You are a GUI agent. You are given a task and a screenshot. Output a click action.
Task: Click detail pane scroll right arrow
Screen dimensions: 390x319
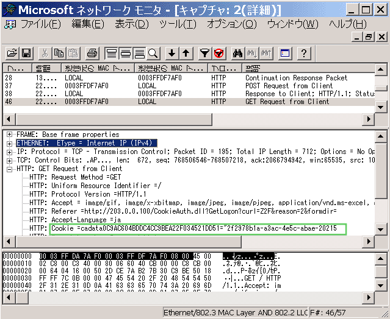click(369, 241)
